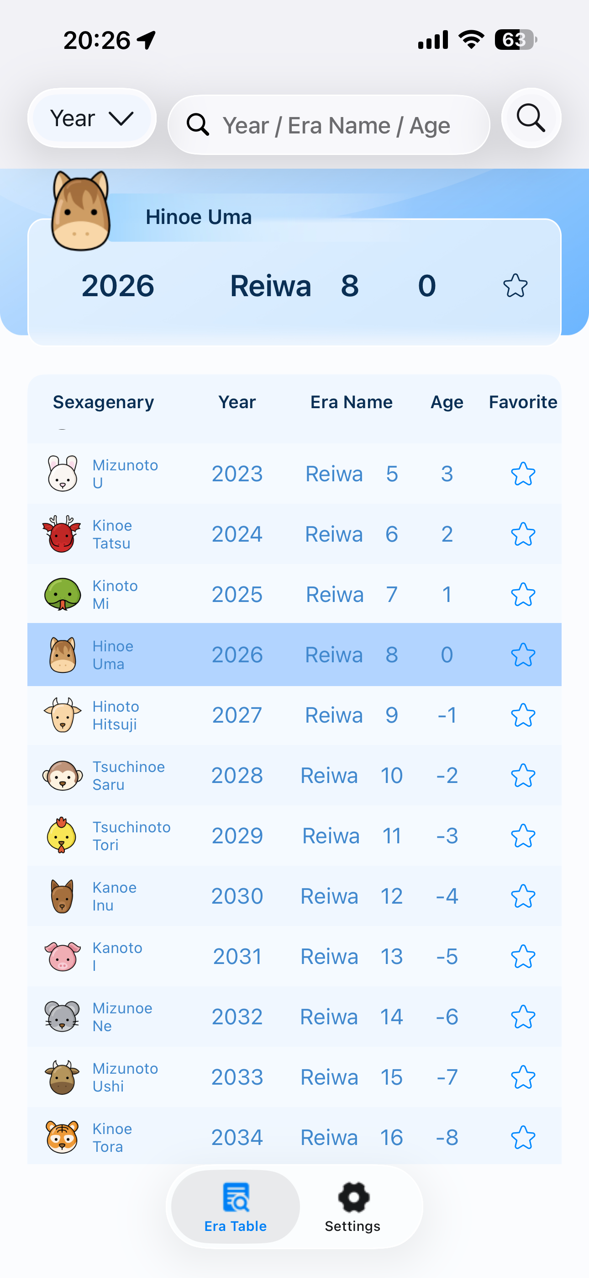Viewport: 589px width, 1278px height.
Task: Select the 2029 Tsuchinoto Tori row
Action: tap(294, 836)
